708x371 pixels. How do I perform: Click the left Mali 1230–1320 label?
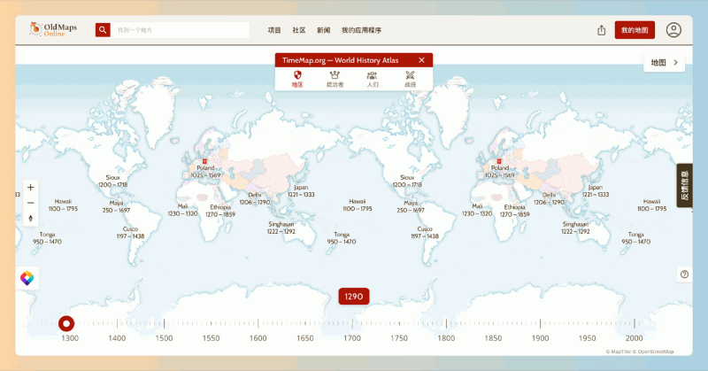click(x=182, y=210)
